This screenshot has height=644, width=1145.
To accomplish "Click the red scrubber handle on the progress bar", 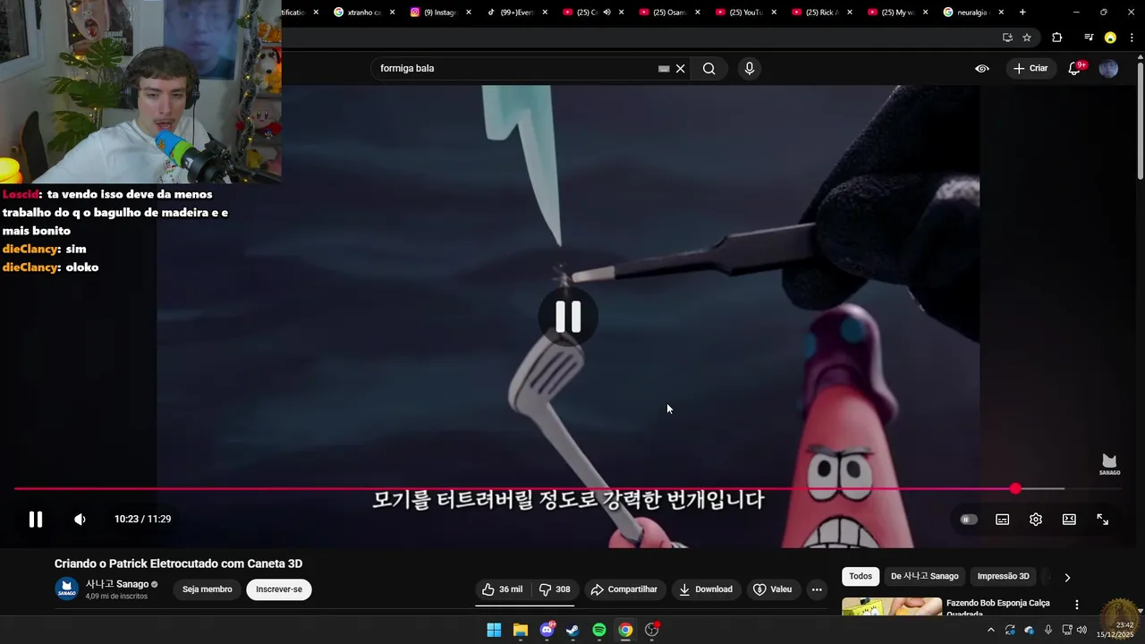I will (1015, 489).
